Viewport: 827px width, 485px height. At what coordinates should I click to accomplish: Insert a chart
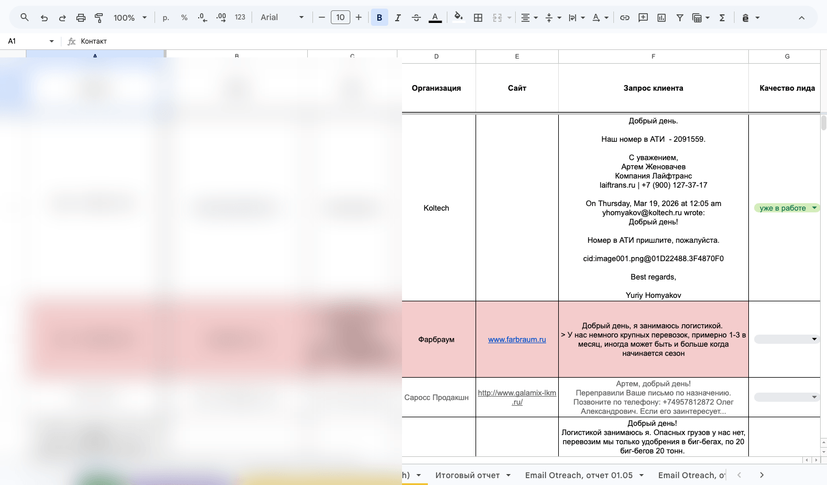tap(662, 18)
